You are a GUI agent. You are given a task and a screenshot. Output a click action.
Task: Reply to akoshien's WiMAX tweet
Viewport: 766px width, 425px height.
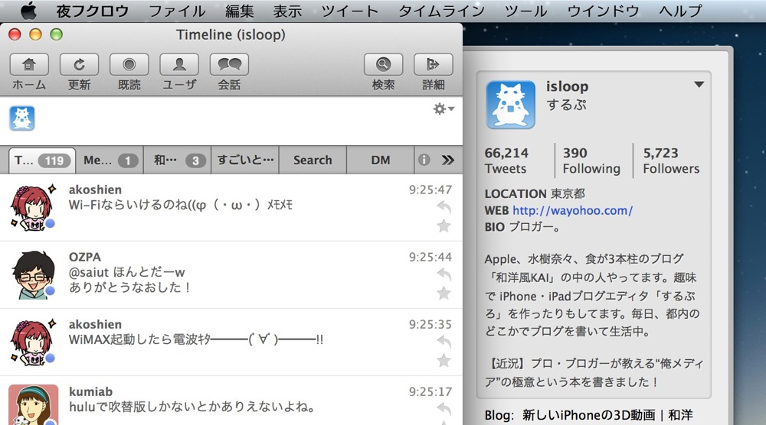coord(444,342)
